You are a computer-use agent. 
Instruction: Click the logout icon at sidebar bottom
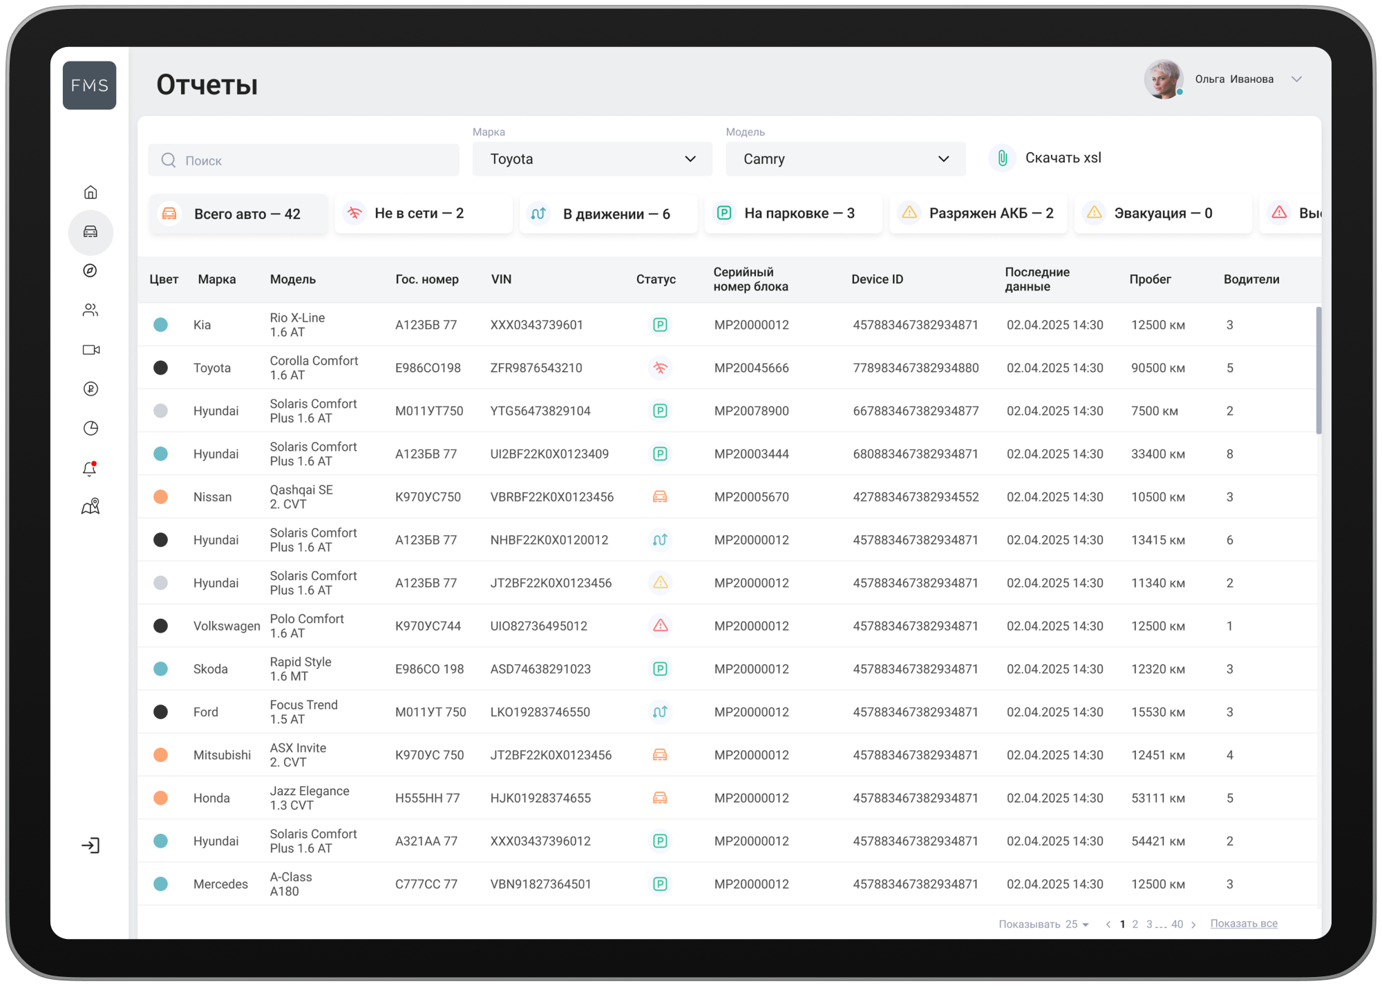click(91, 845)
